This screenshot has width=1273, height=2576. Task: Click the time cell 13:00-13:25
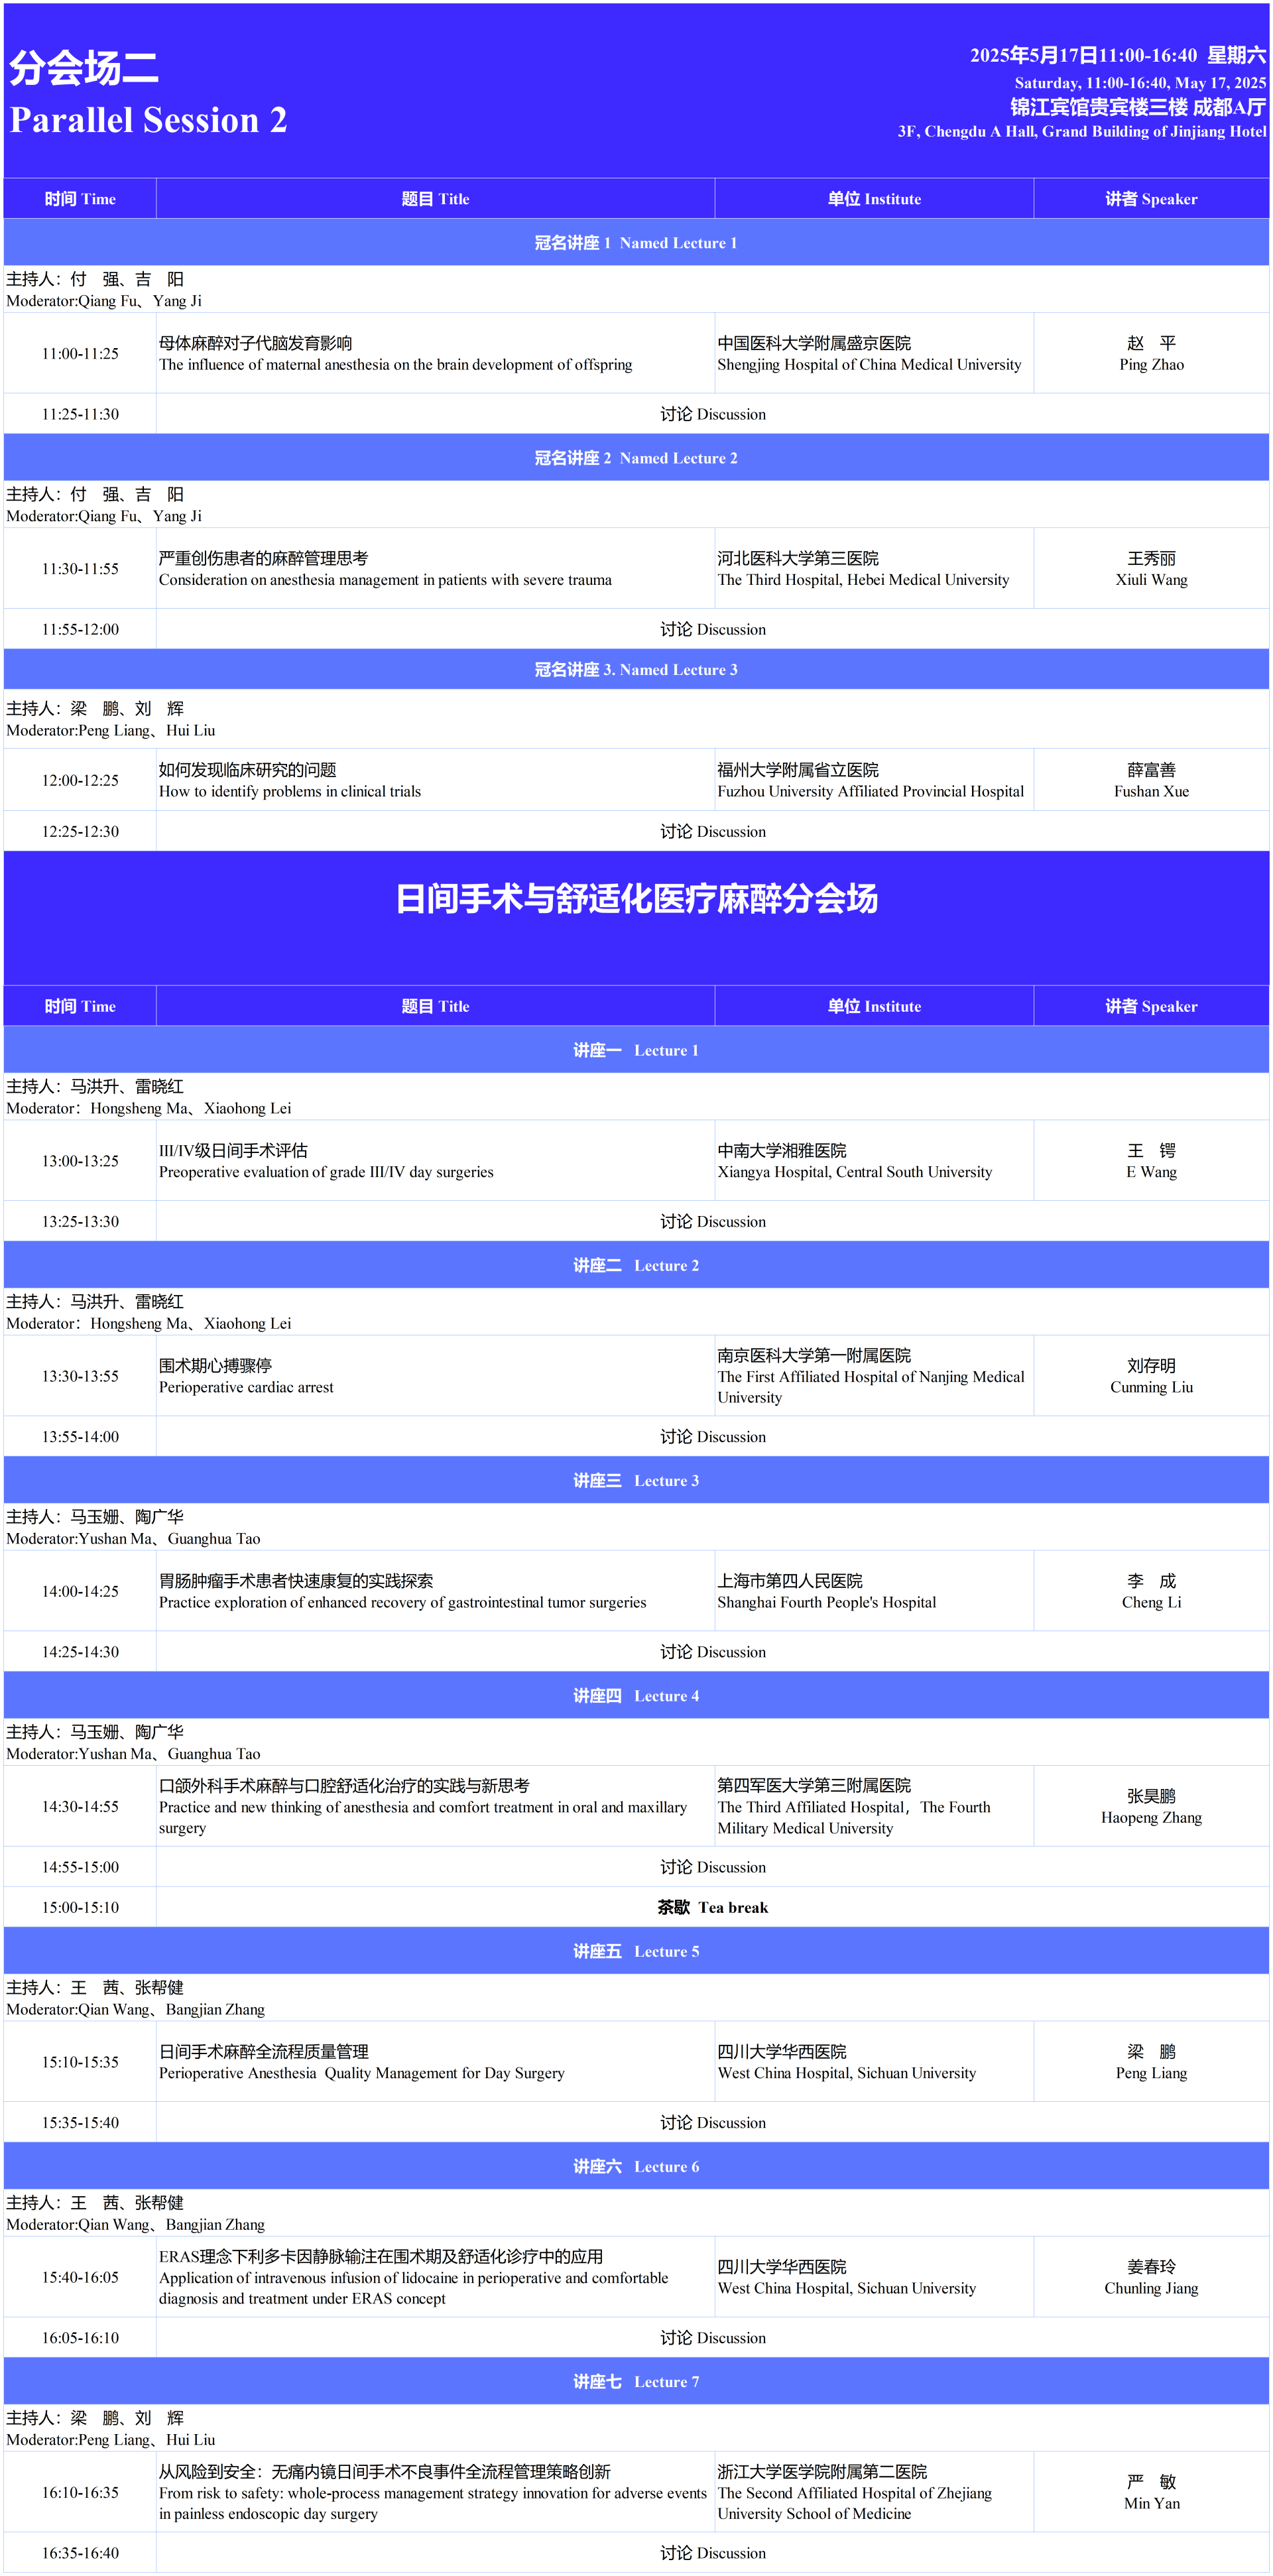coord(80,1161)
